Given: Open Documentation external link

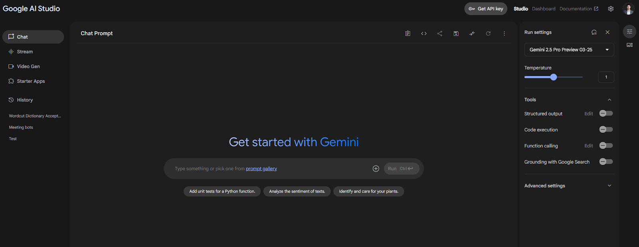Looking at the screenshot, I should click(579, 9).
